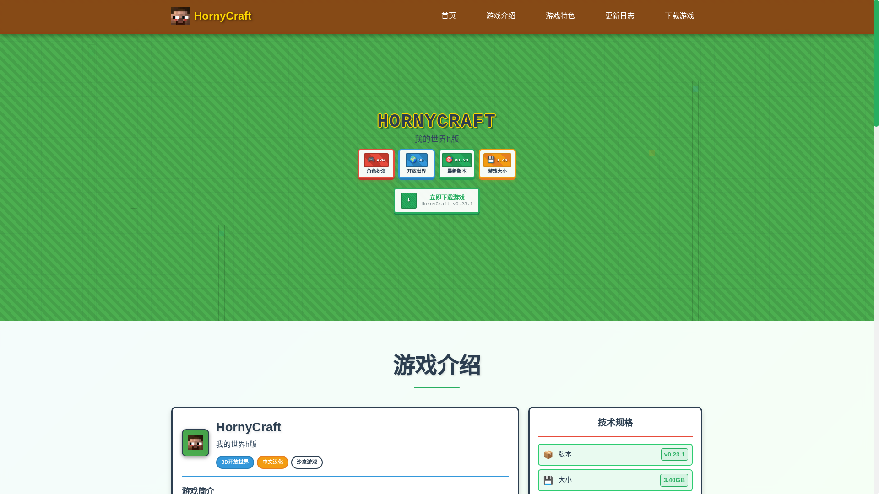
Task: Go to 首页 nav item
Action: pos(449,16)
